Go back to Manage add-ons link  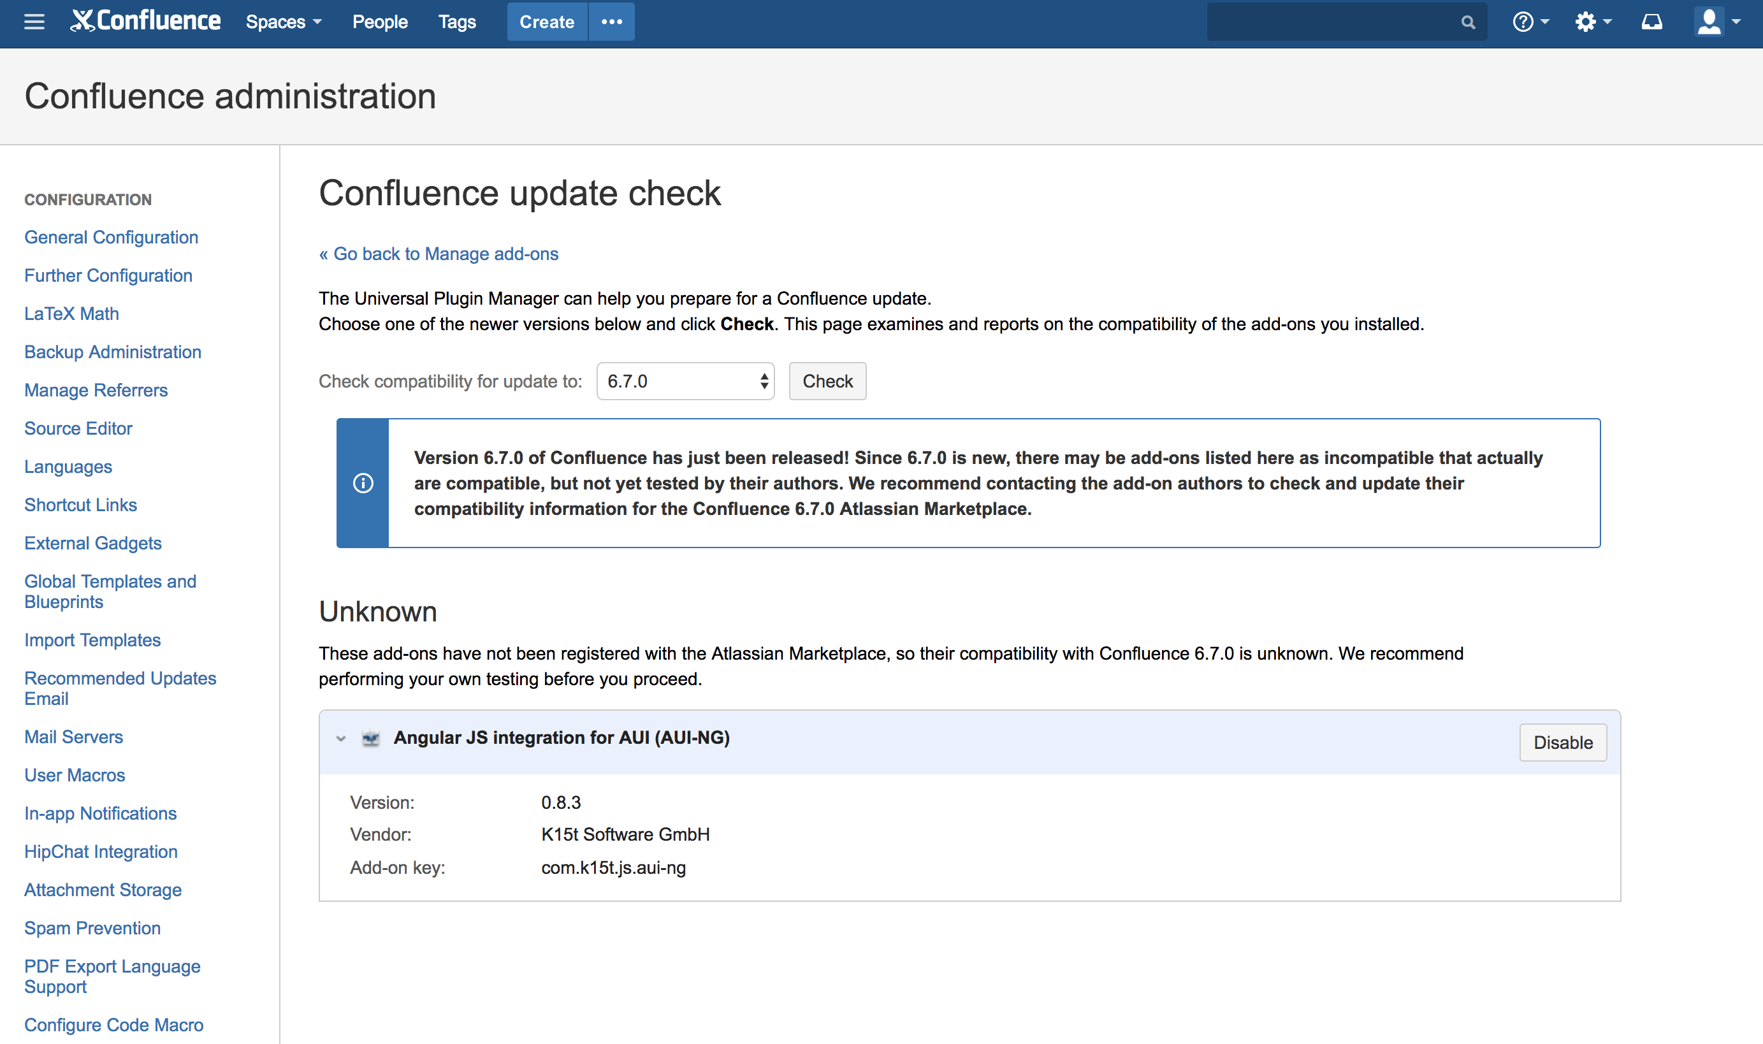(x=439, y=254)
